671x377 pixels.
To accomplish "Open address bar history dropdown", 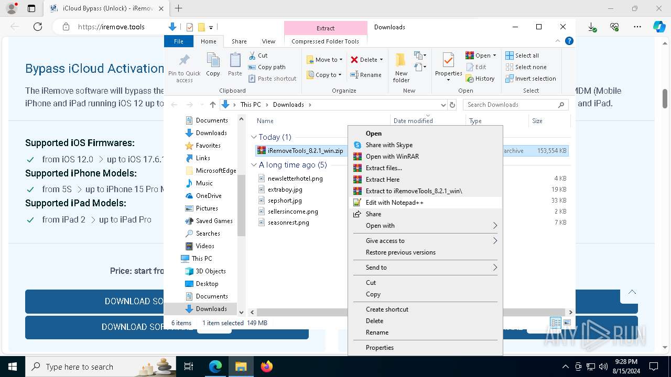I will click(x=443, y=105).
